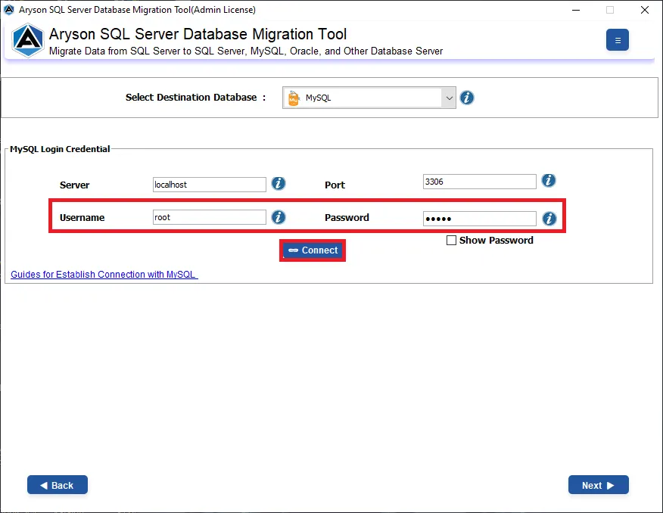Image resolution: width=663 pixels, height=513 pixels.
Task: Open the Select Destination Database dropdown
Action: click(369, 98)
